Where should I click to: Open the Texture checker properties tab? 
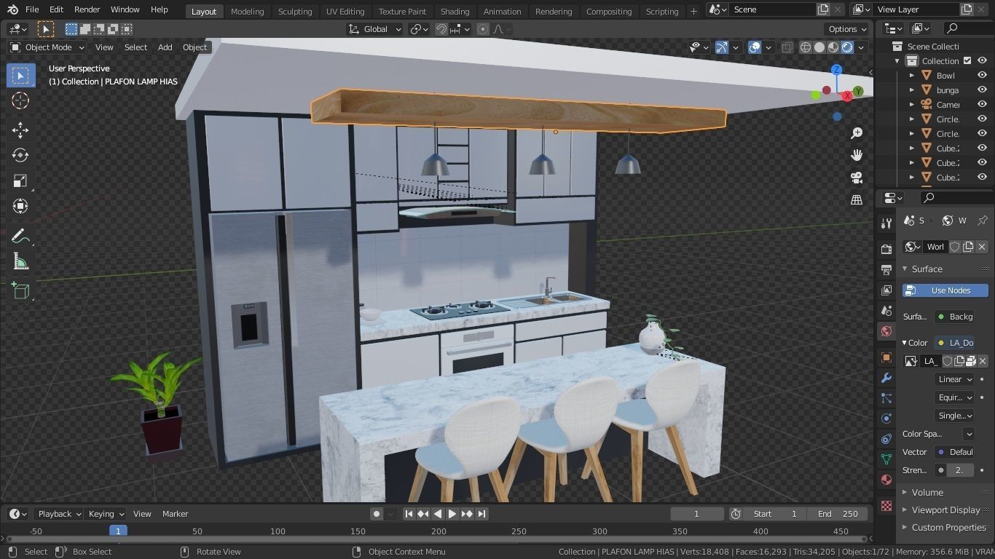(886, 506)
